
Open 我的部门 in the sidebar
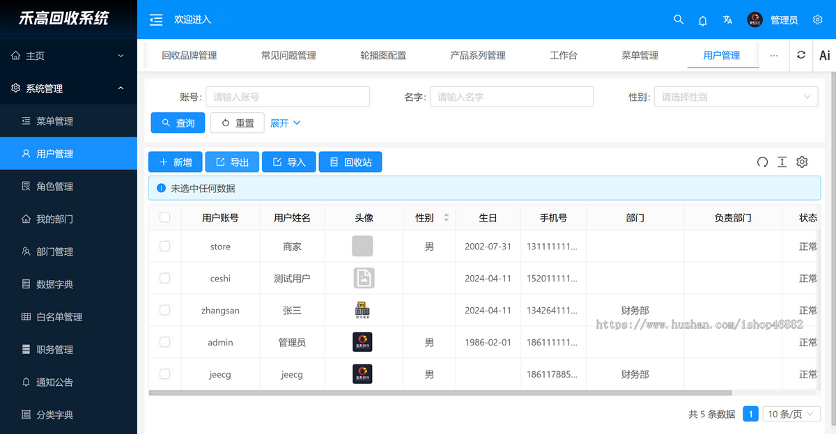(x=68, y=219)
